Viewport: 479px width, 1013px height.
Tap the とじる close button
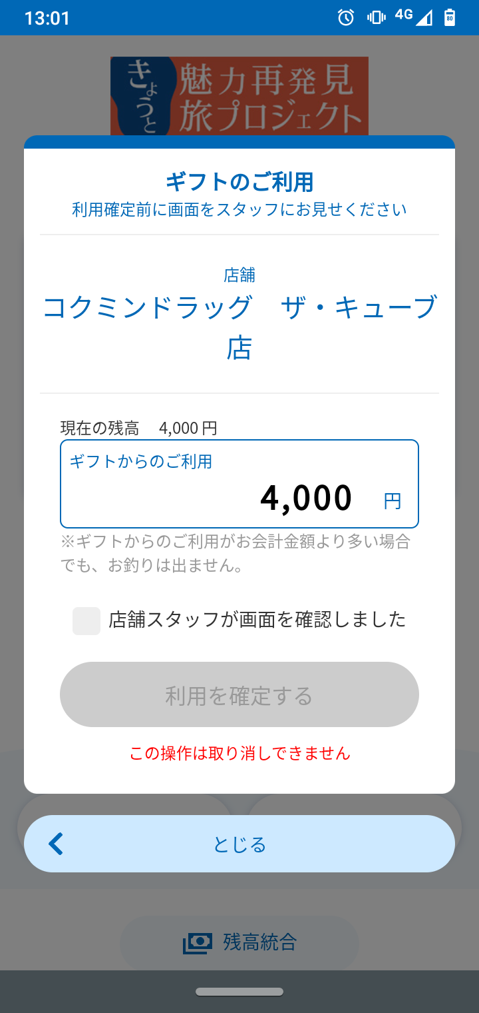coord(239,844)
